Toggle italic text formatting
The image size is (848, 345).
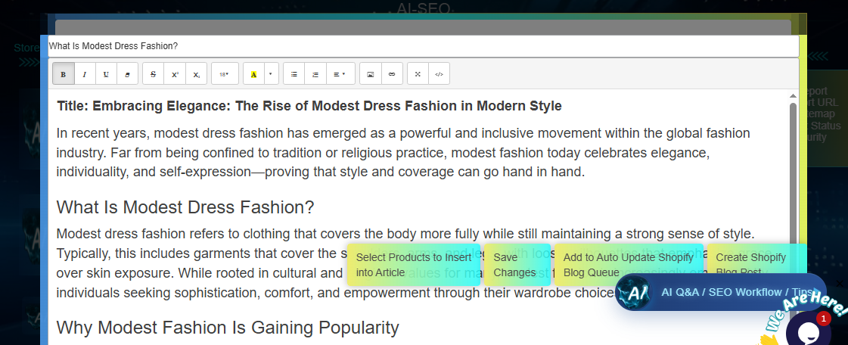85,74
